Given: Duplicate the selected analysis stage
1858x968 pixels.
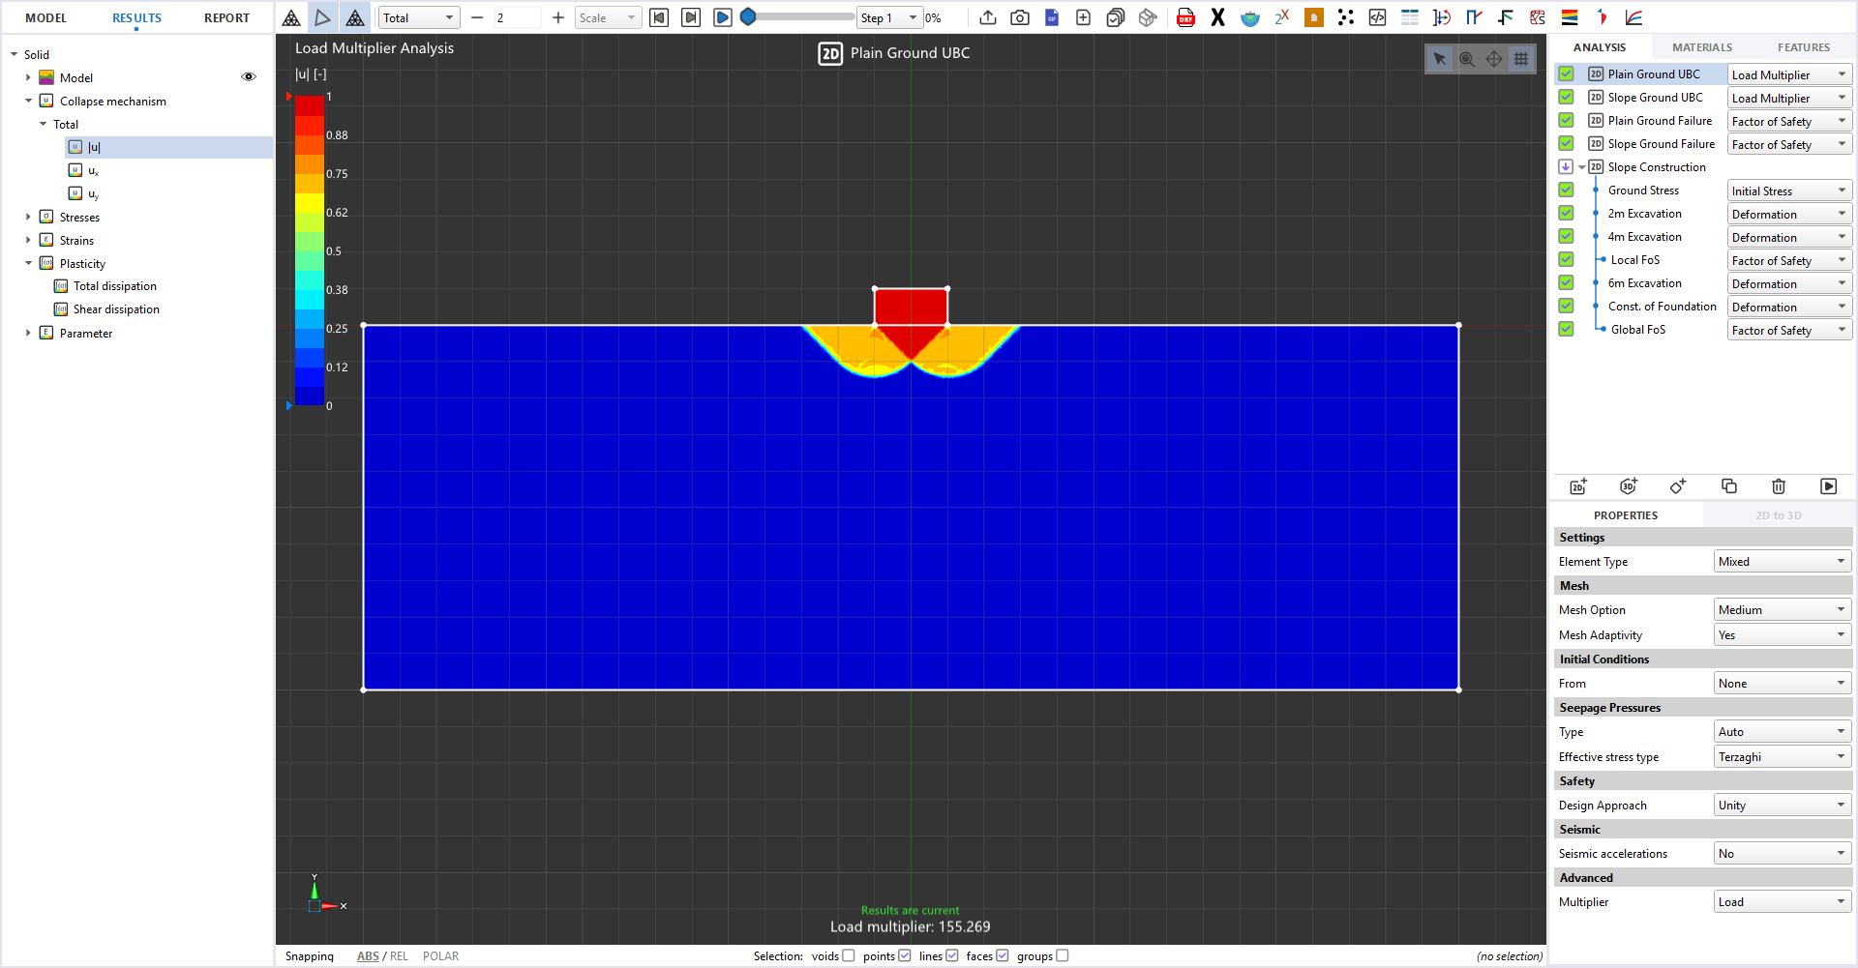Looking at the screenshot, I should pyautogui.click(x=1729, y=486).
